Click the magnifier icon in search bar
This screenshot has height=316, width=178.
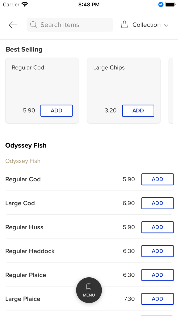[33, 25]
